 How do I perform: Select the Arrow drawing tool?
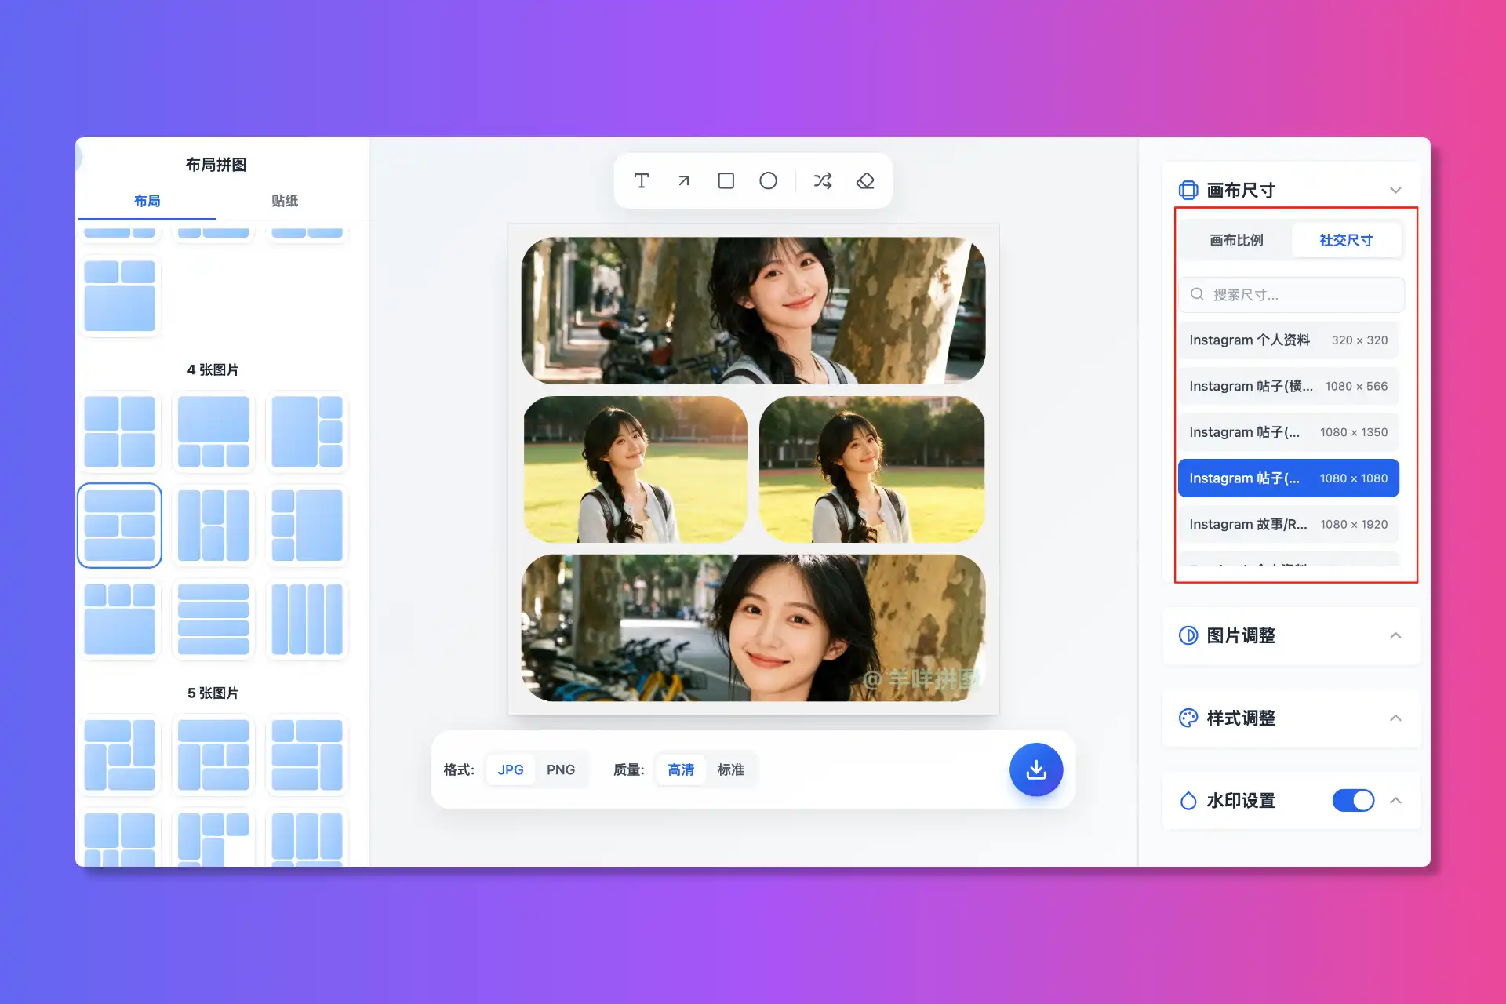pos(683,181)
